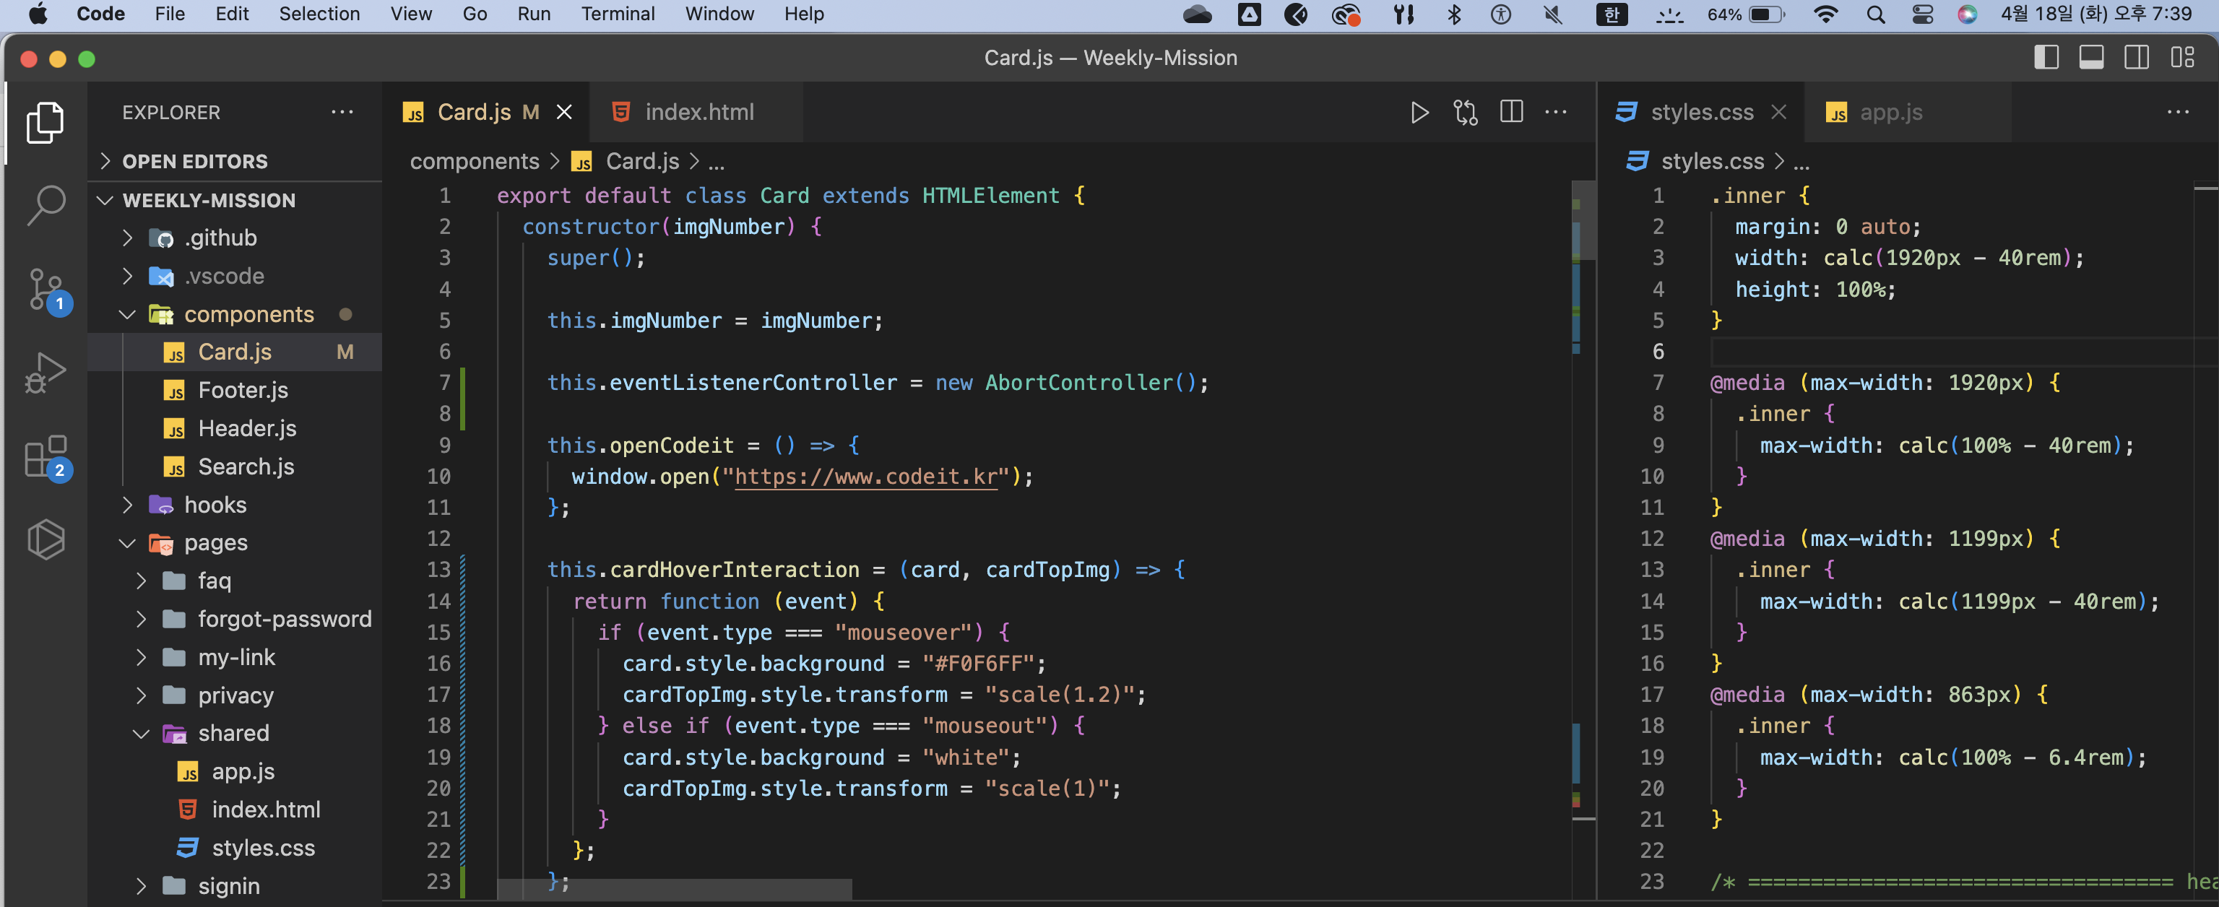Image resolution: width=2219 pixels, height=907 pixels.
Task: Toggle Secondary Side Bar visibility
Action: coord(2137,58)
